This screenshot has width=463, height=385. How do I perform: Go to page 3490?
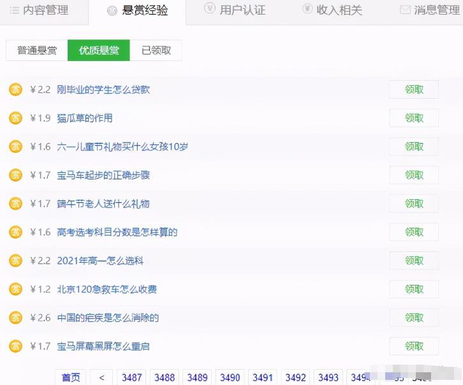click(230, 377)
